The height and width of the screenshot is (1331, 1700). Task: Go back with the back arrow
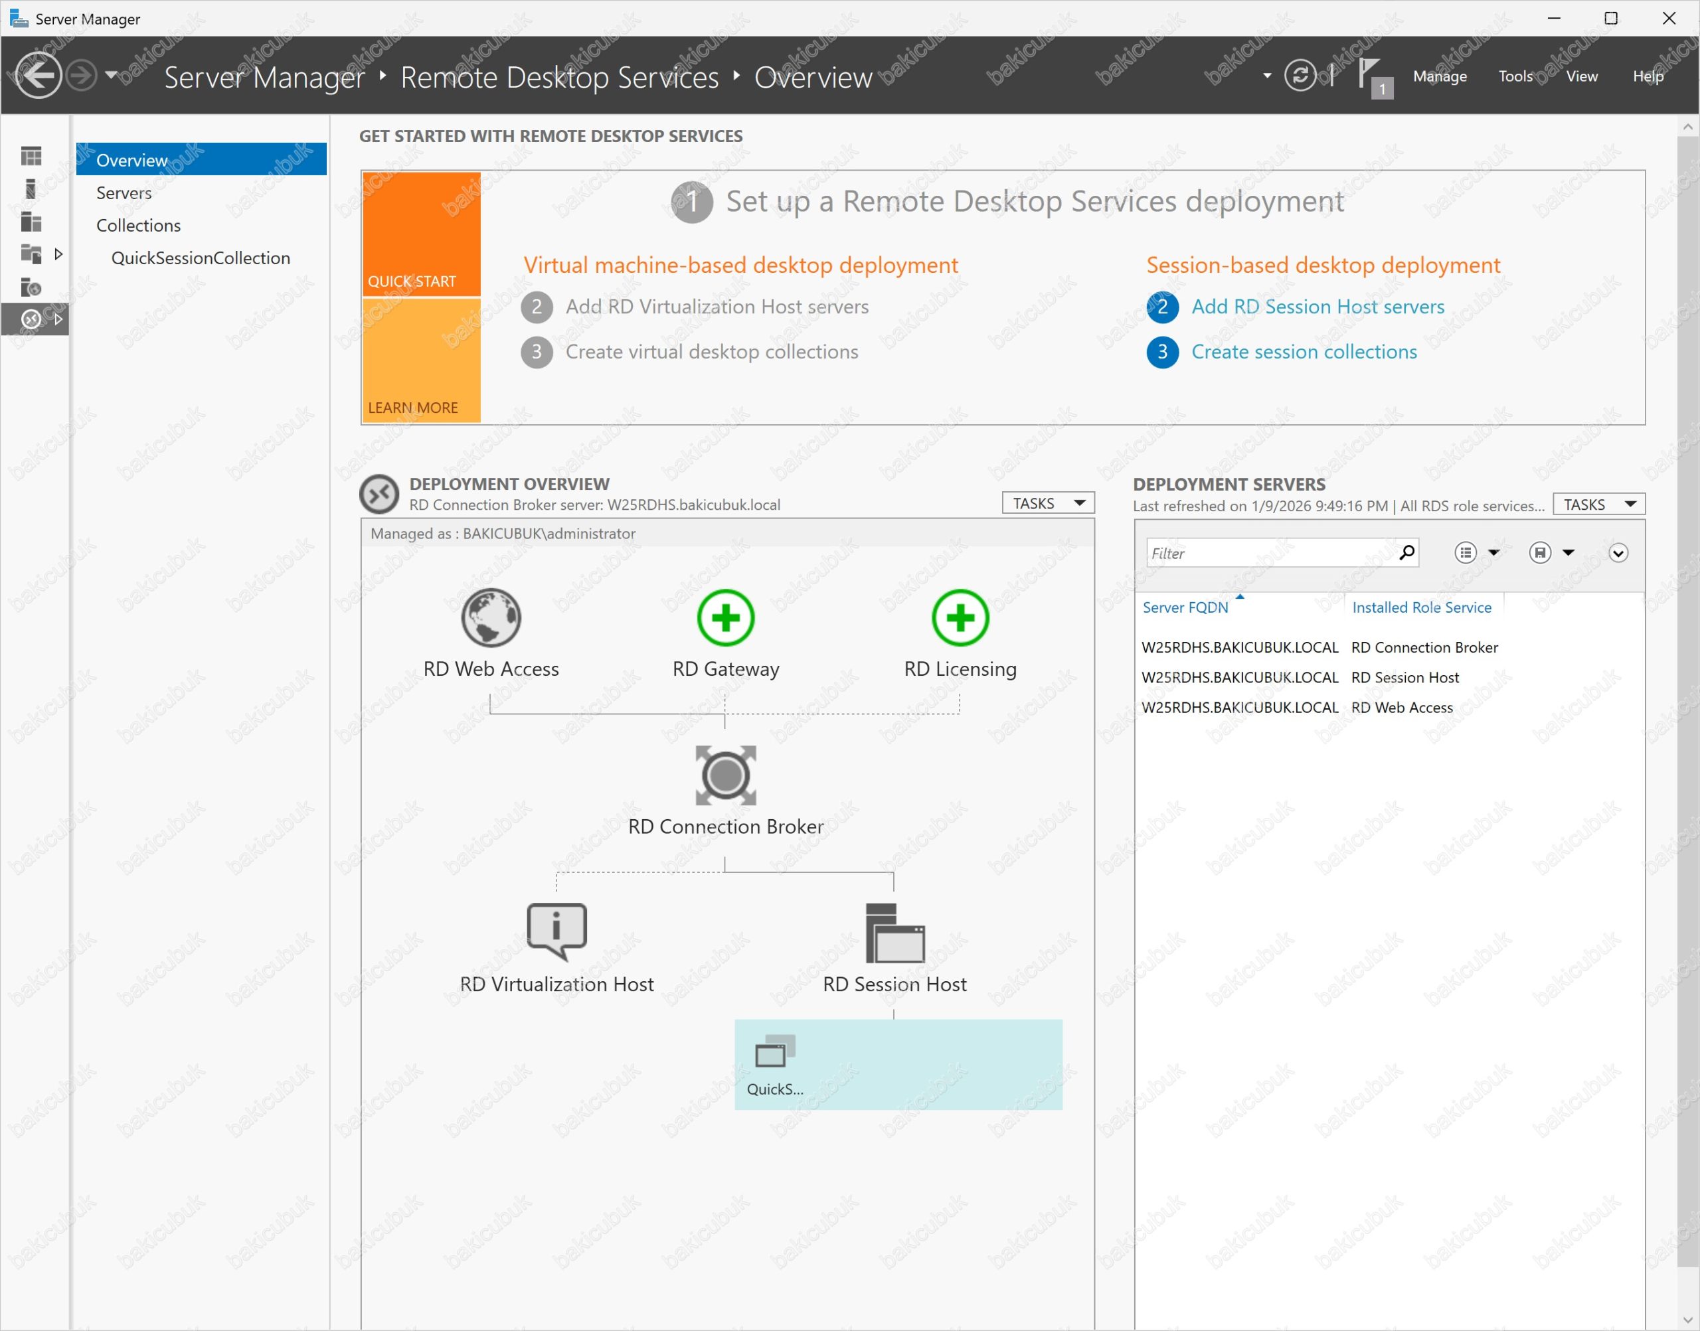[x=37, y=76]
